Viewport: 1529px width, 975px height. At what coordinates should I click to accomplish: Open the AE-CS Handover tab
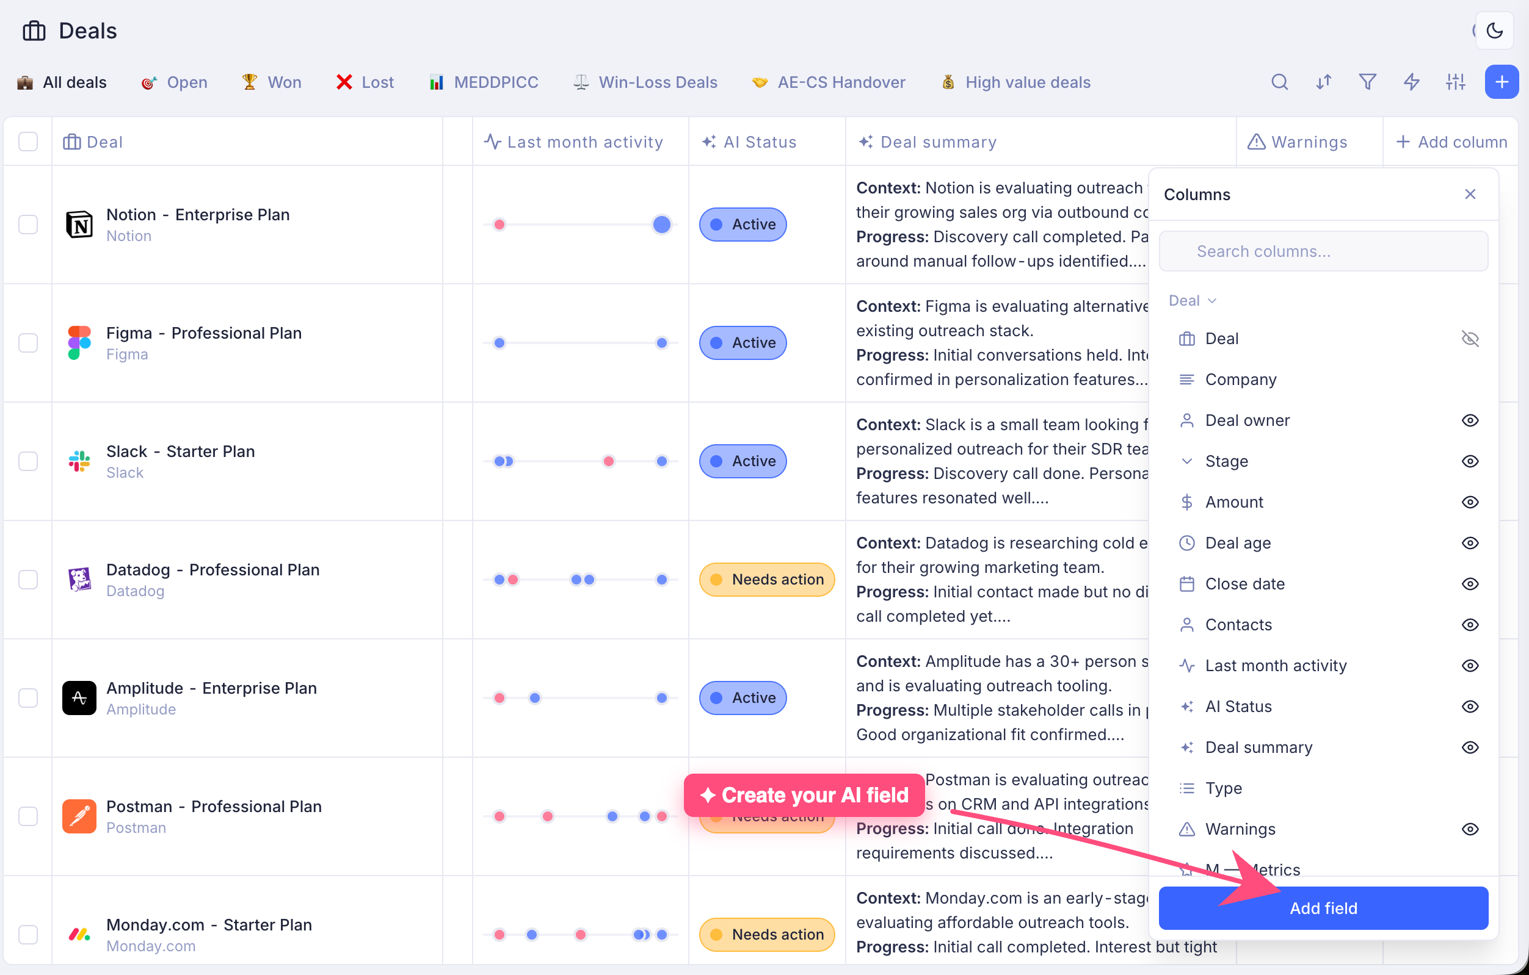(x=829, y=82)
